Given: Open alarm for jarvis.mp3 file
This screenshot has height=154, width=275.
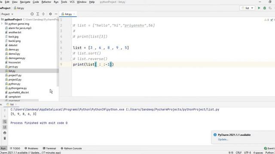Looking at the screenshot, I should pos(20,28).
